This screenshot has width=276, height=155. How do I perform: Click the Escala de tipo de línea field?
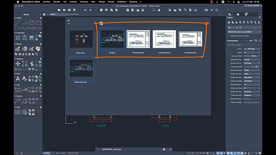[252, 60]
